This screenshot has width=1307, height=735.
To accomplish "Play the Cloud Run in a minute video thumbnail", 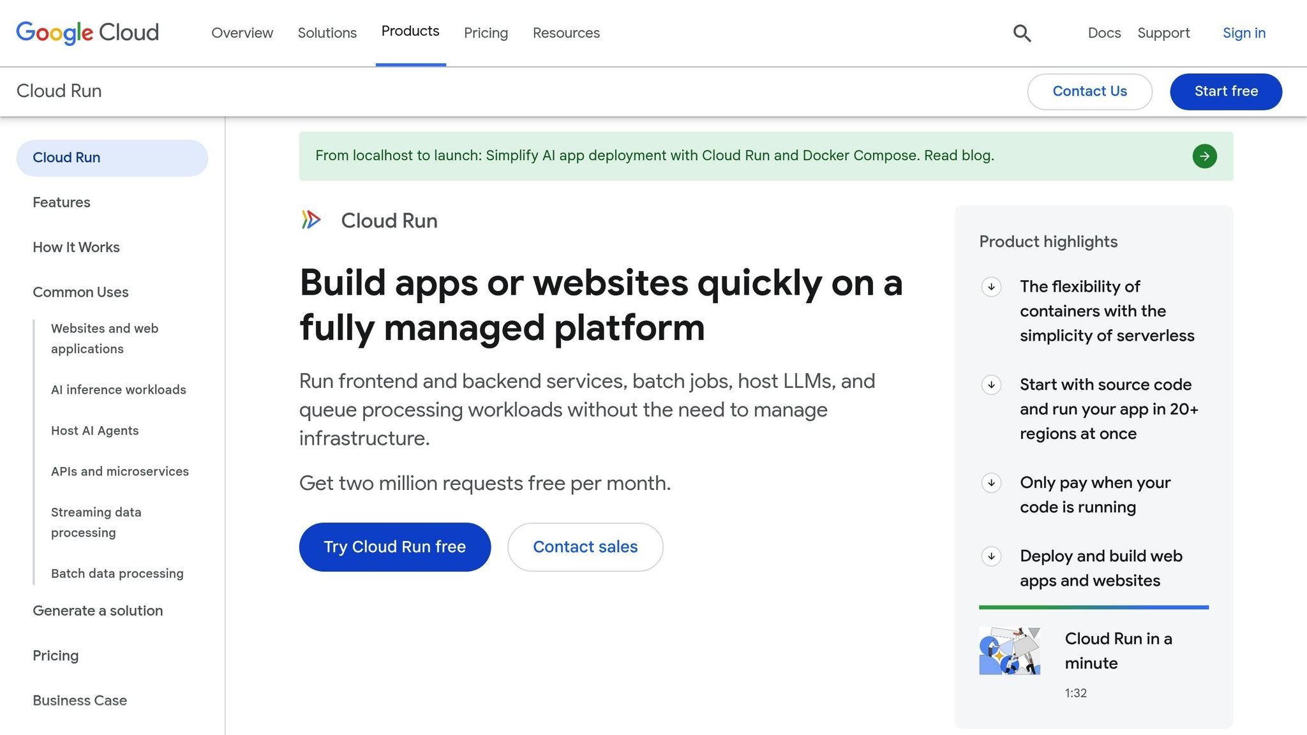I will pos(1010,651).
